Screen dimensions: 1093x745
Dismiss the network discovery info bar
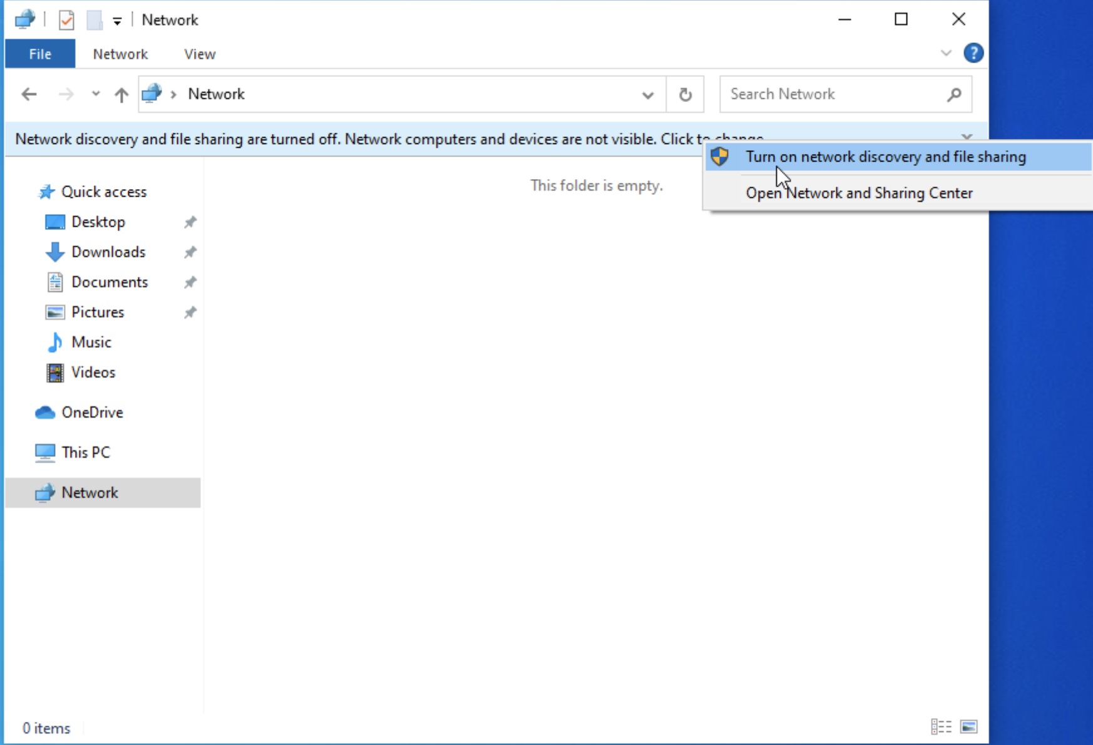pos(967,136)
